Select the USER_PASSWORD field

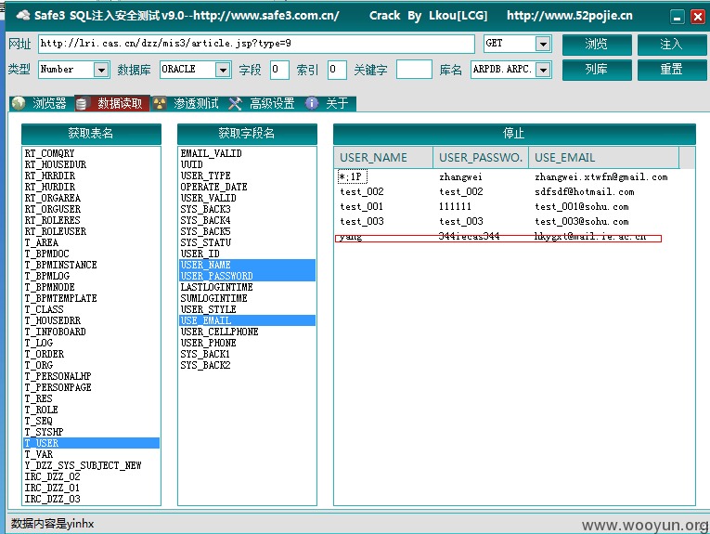[x=247, y=276]
